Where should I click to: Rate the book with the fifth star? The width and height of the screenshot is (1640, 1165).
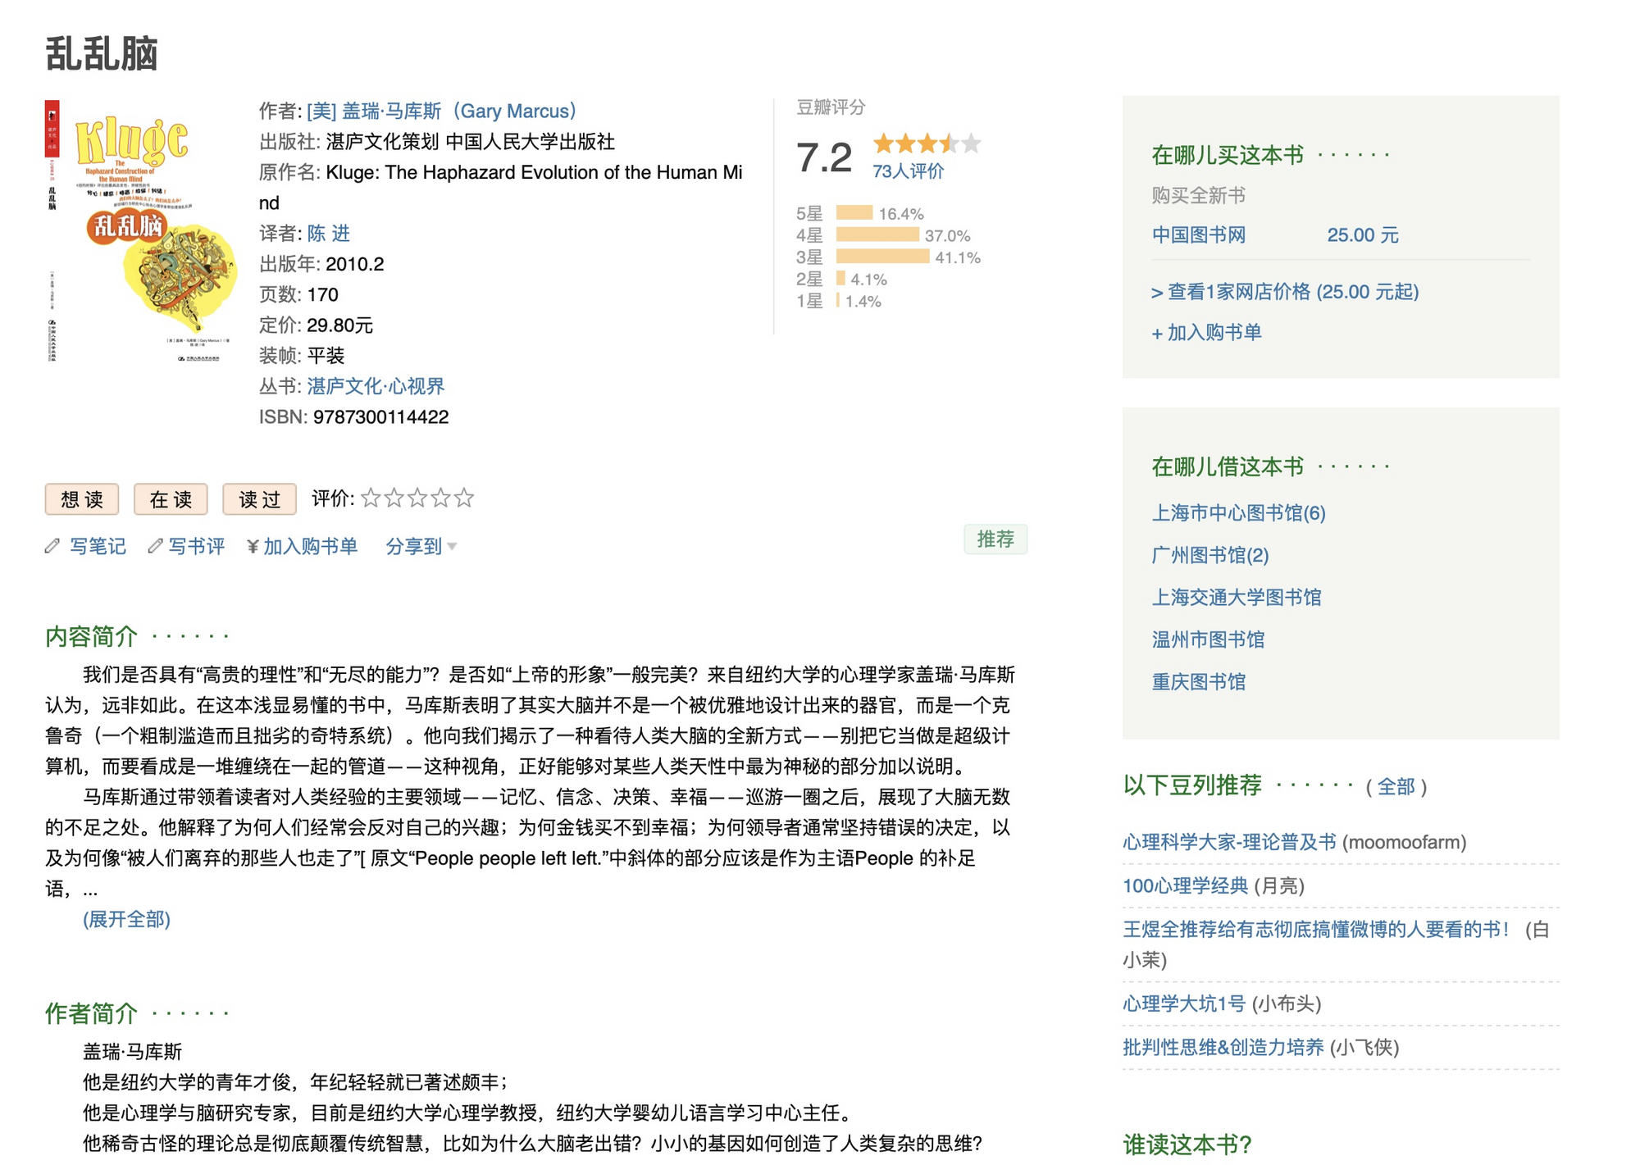(464, 498)
